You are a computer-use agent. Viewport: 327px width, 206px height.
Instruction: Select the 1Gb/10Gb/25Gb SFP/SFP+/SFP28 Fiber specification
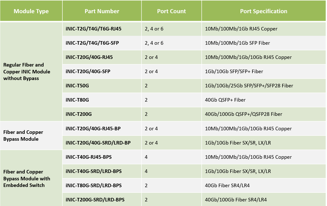(x=249, y=86)
